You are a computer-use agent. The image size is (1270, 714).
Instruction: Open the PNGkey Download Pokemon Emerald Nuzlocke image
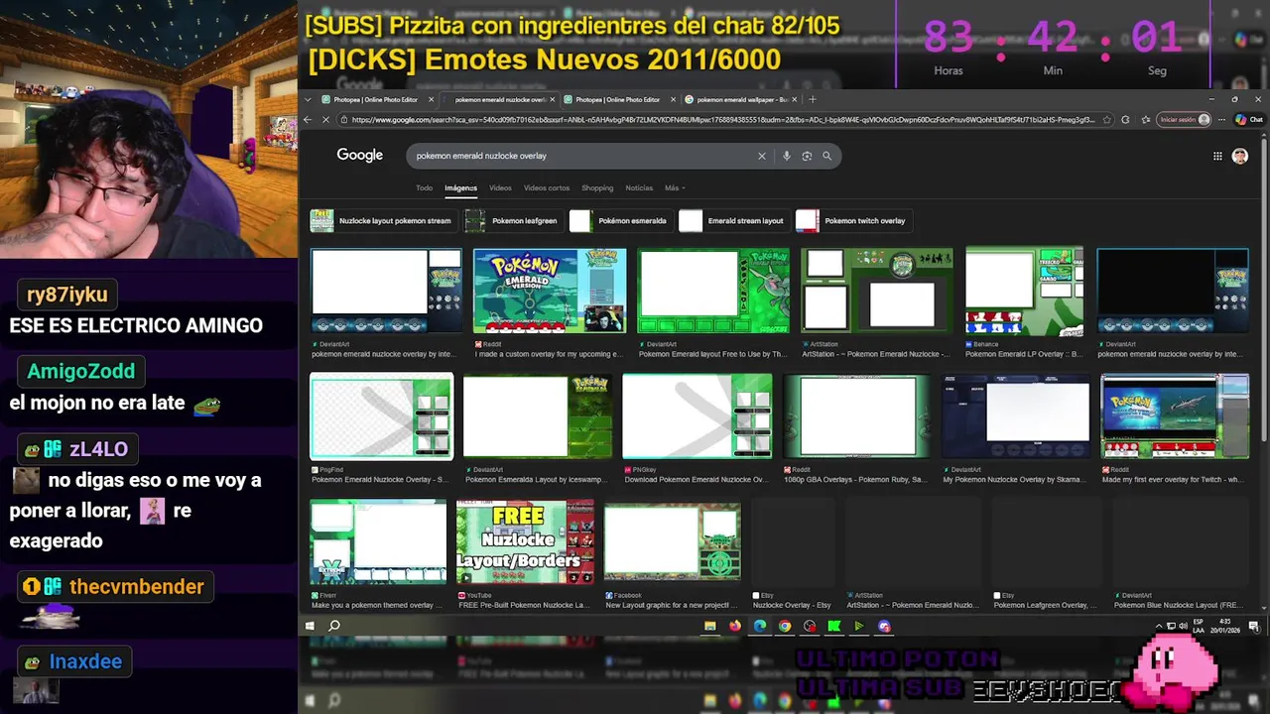click(697, 416)
